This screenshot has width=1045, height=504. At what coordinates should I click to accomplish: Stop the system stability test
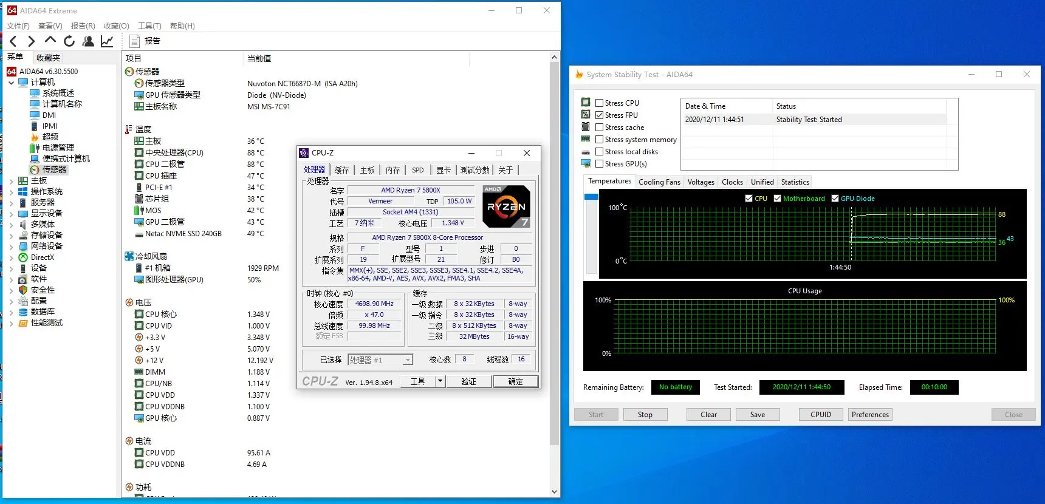point(645,415)
